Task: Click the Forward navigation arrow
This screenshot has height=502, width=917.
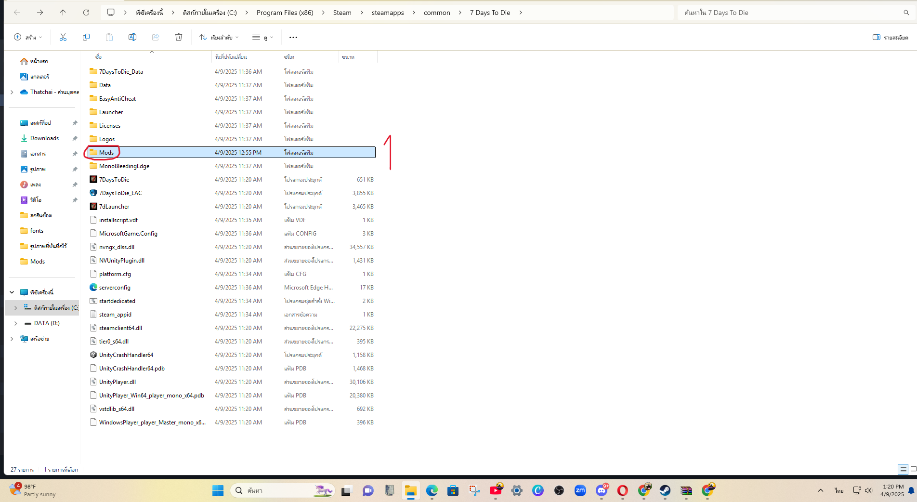Action: coord(40,13)
